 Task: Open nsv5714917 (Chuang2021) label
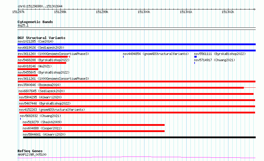coord(214,60)
